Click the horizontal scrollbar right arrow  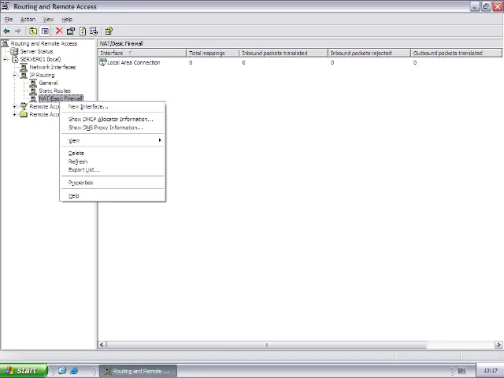(x=498, y=345)
